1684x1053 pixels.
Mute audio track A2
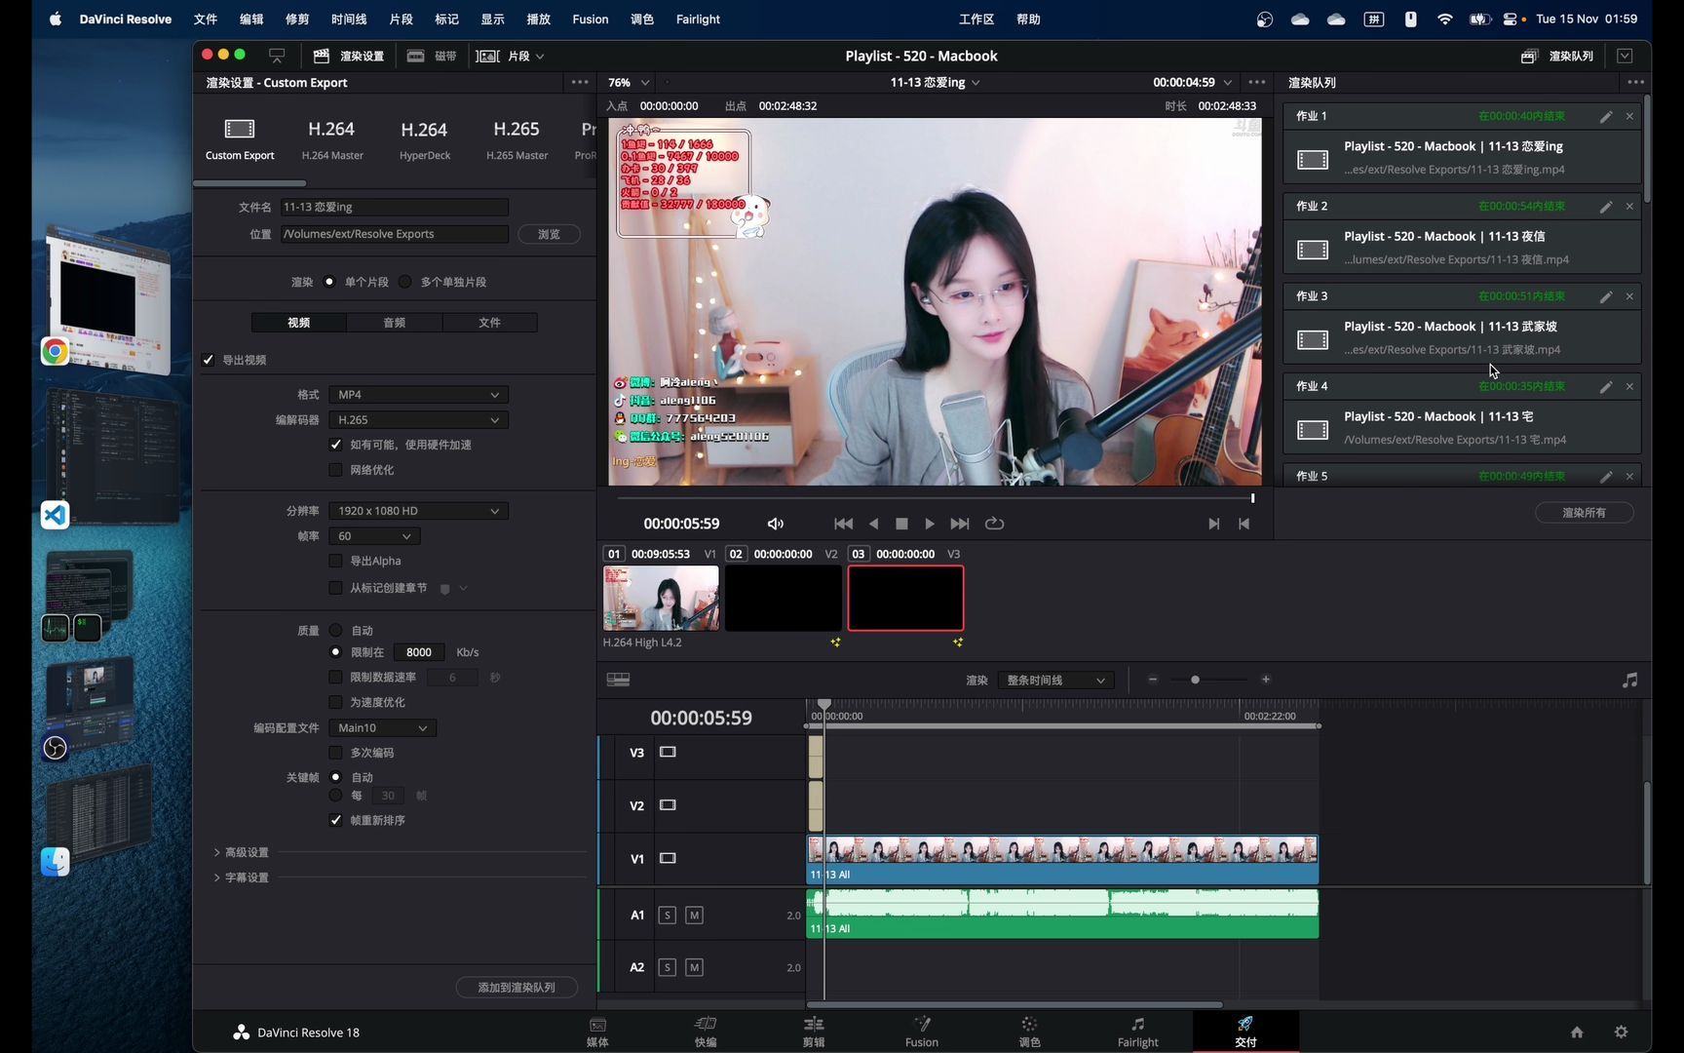pos(694,967)
